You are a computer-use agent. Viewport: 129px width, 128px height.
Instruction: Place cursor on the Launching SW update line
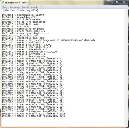coord(23,15)
